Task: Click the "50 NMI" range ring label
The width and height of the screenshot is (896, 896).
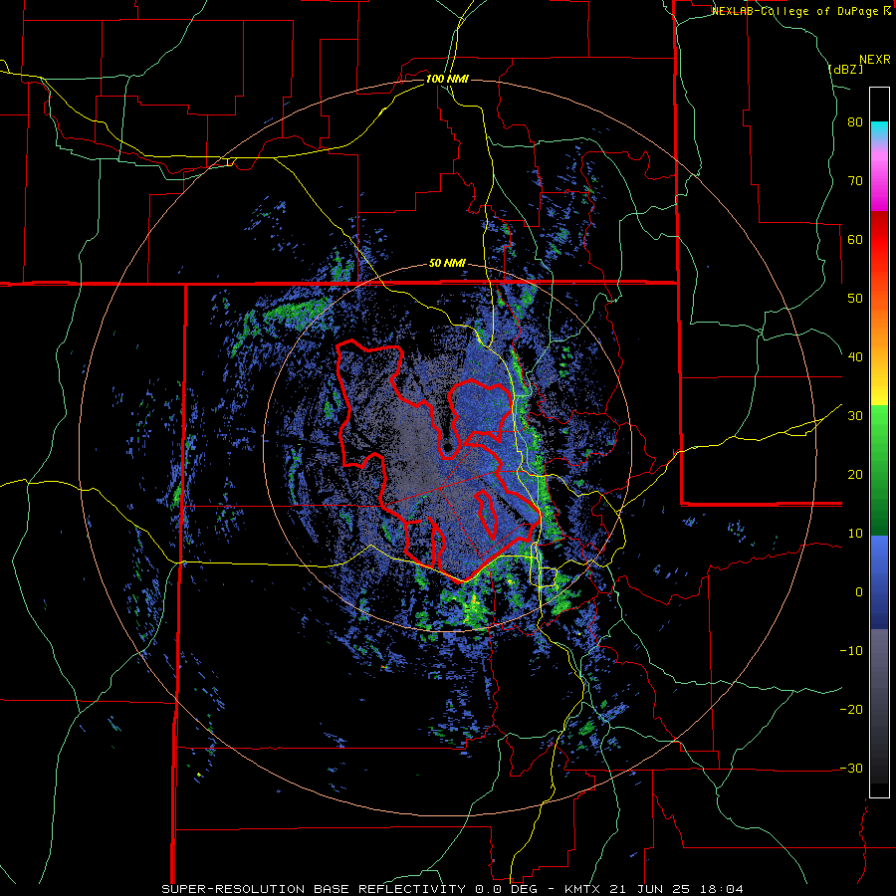Action: click(447, 264)
